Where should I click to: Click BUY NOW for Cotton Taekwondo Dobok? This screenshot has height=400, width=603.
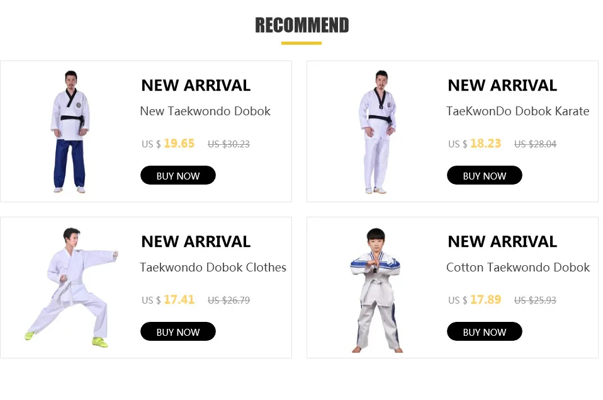[x=484, y=331]
